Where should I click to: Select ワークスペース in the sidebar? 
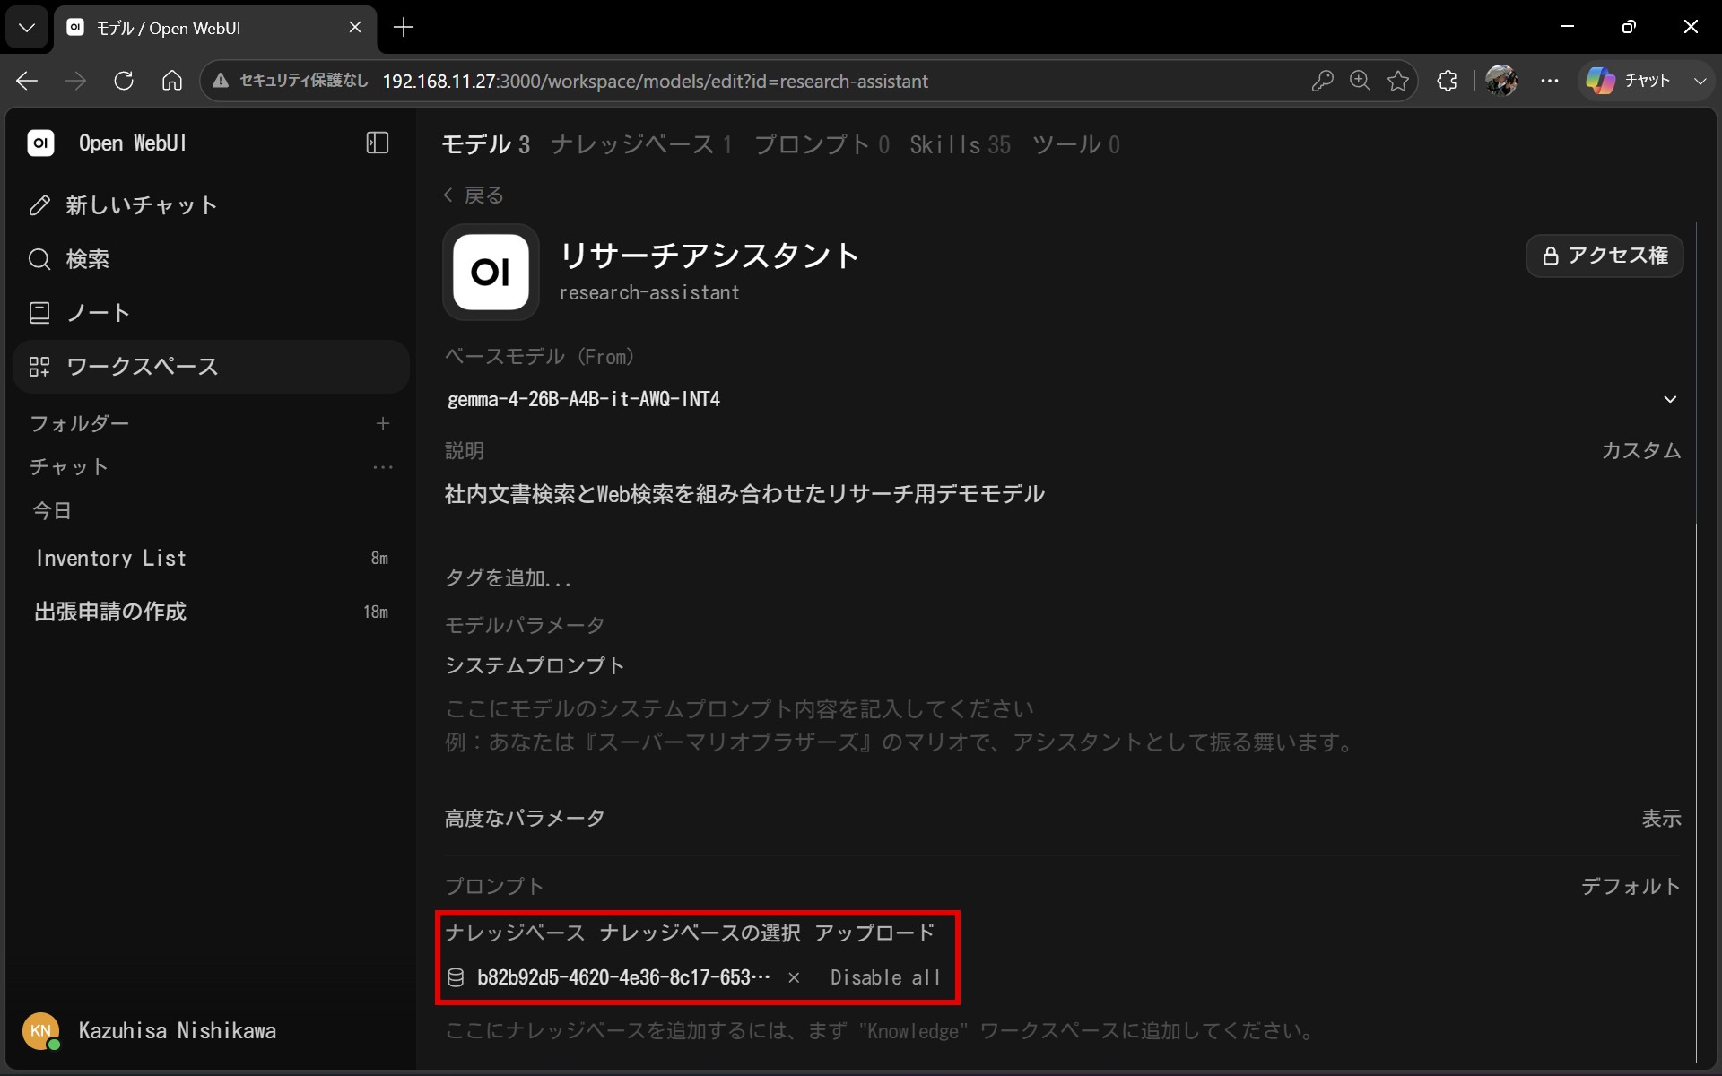point(211,367)
